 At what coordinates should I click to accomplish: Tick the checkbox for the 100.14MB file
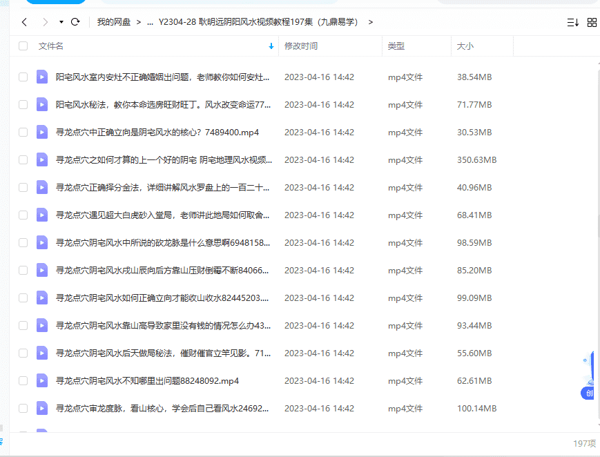[23, 408]
